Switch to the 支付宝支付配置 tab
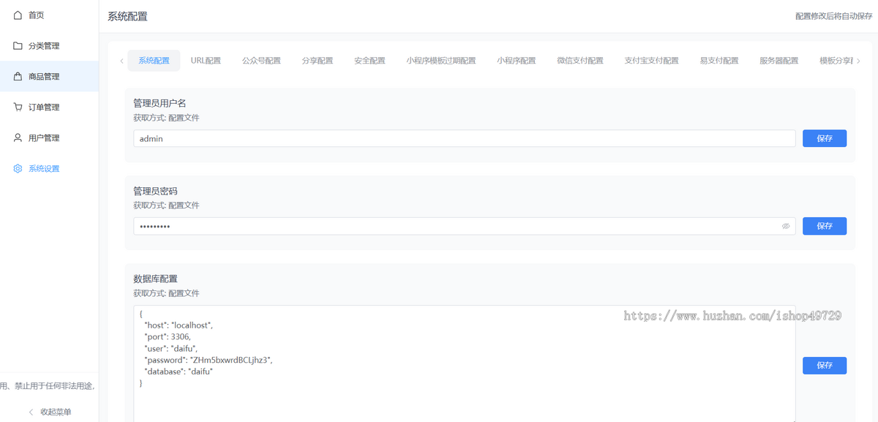The image size is (878, 422). [651, 61]
